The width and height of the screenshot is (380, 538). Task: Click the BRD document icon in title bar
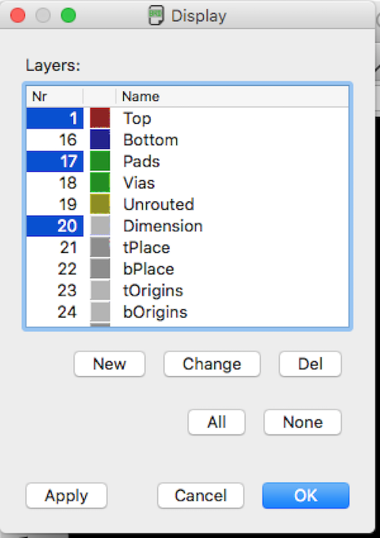tap(156, 15)
